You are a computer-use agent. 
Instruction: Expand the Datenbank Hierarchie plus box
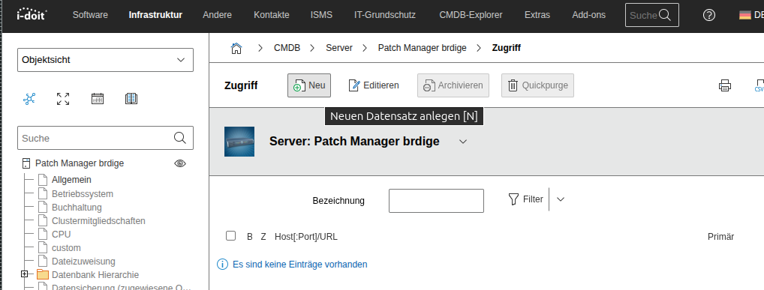pos(24,274)
